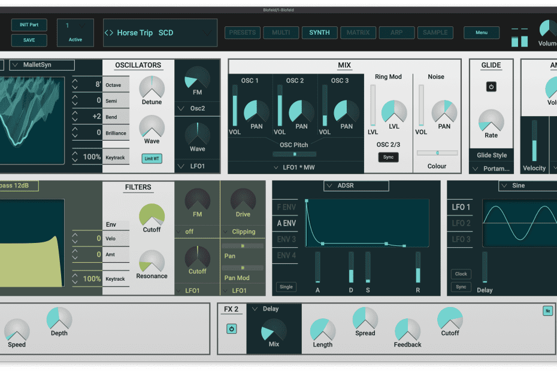Click the oscillator Detune knob

(x=152, y=88)
